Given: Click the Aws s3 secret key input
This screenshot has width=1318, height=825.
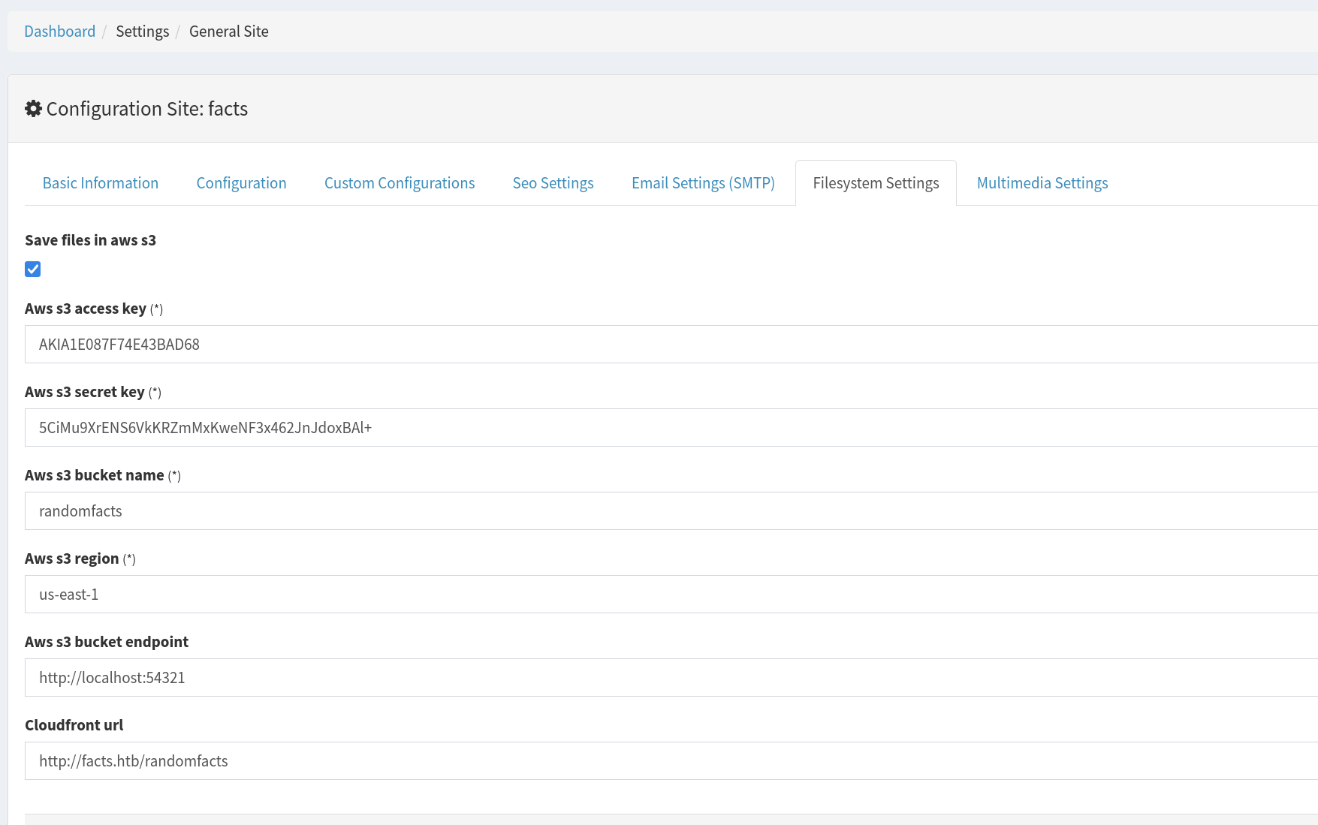Looking at the screenshot, I should [451, 427].
